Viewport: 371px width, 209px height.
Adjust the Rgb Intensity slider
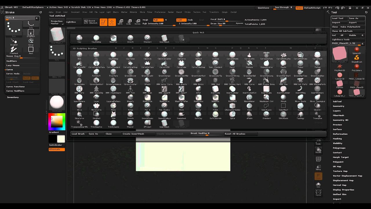(x=159, y=24)
